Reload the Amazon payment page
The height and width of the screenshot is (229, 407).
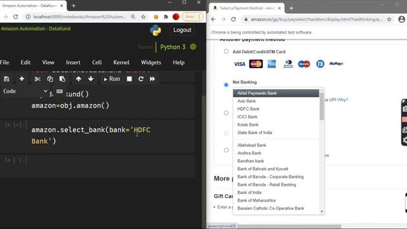(x=233, y=20)
